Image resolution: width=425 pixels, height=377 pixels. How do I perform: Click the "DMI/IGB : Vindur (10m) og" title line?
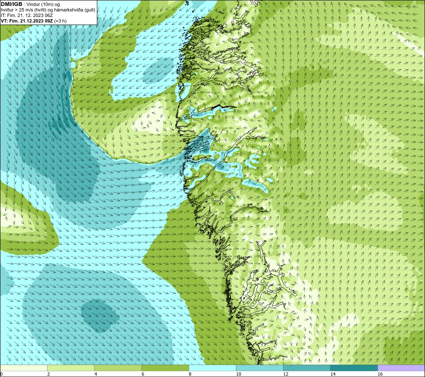point(30,4)
